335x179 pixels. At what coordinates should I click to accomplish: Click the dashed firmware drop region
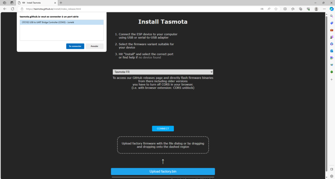tap(163, 145)
